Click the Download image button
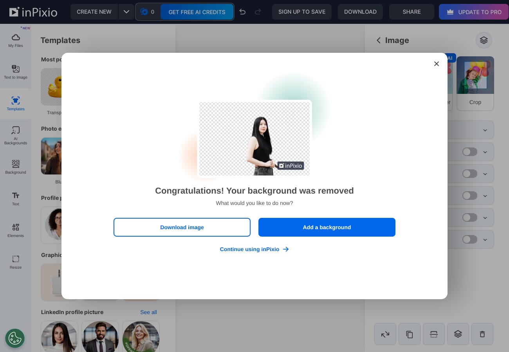The height and width of the screenshot is (352, 509). coord(182,227)
